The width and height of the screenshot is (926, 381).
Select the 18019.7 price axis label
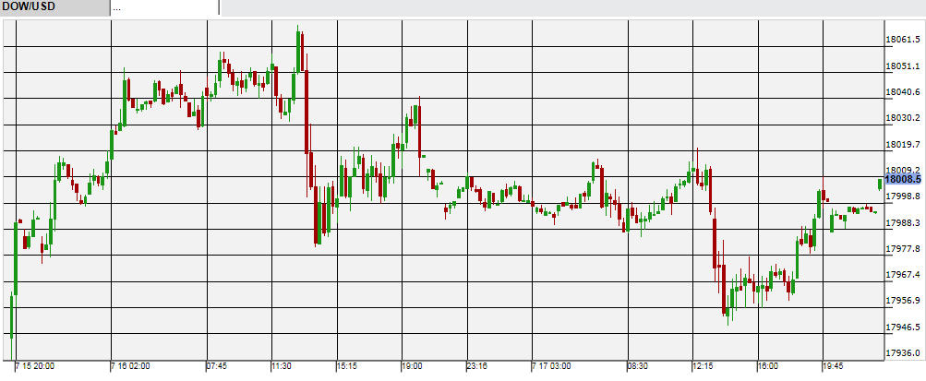pos(903,145)
